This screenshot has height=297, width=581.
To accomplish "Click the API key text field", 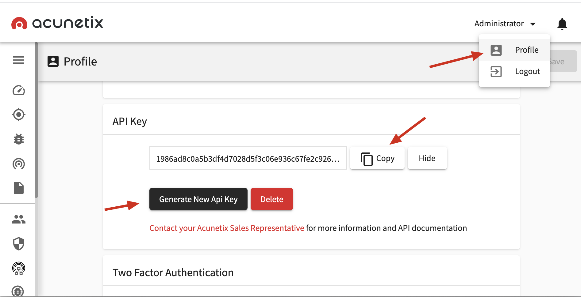I will pyautogui.click(x=248, y=158).
